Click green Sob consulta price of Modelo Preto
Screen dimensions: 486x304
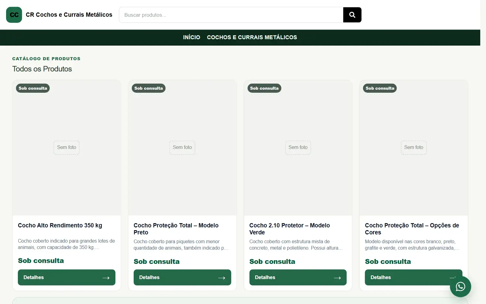[x=156, y=261]
